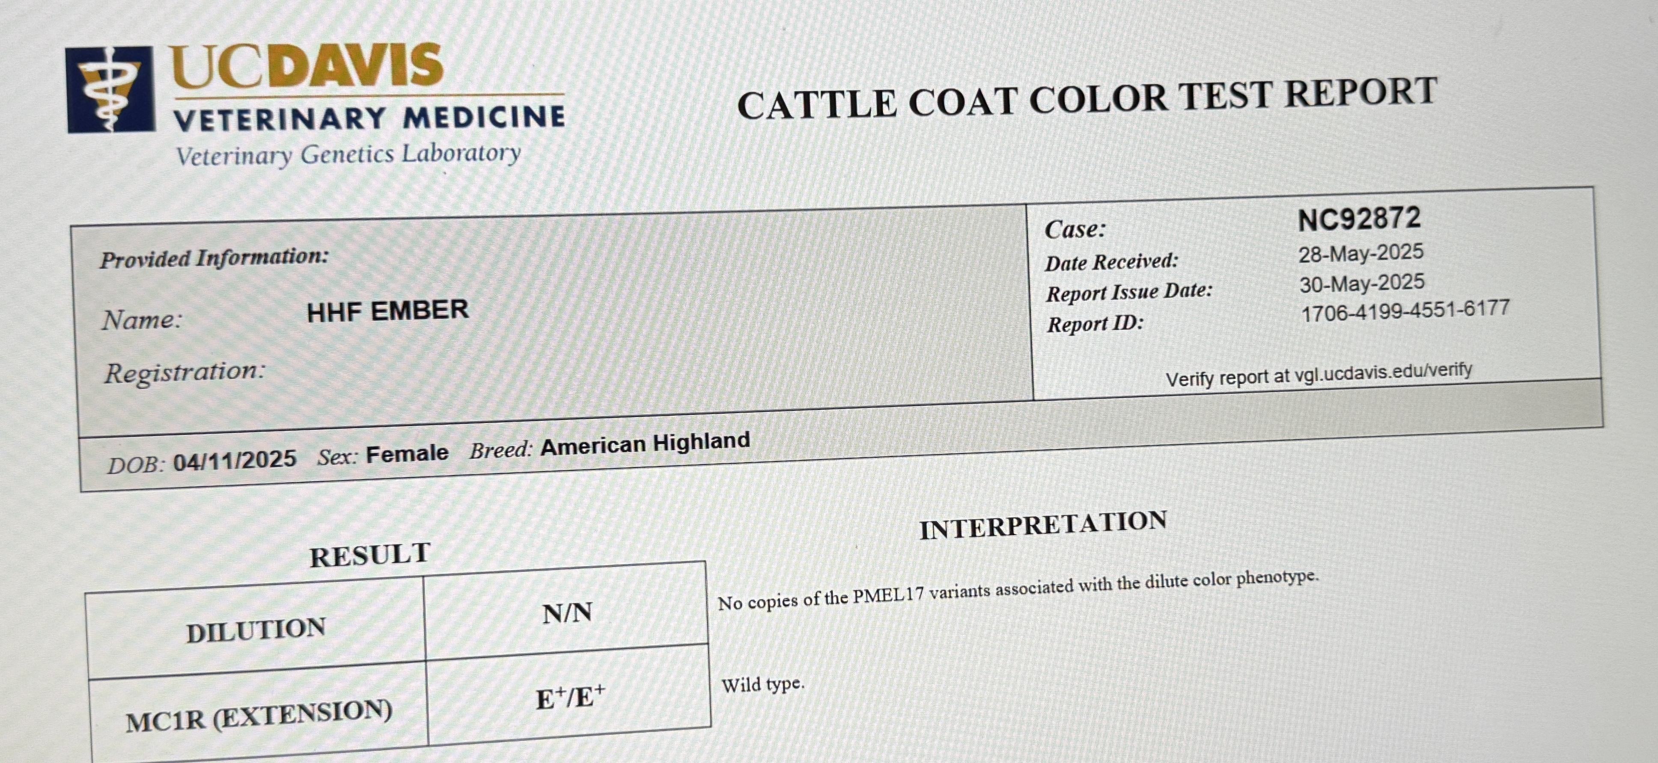
Task: Click the Veterinary Genetics Laboratory subtitle
Action: [x=348, y=155]
